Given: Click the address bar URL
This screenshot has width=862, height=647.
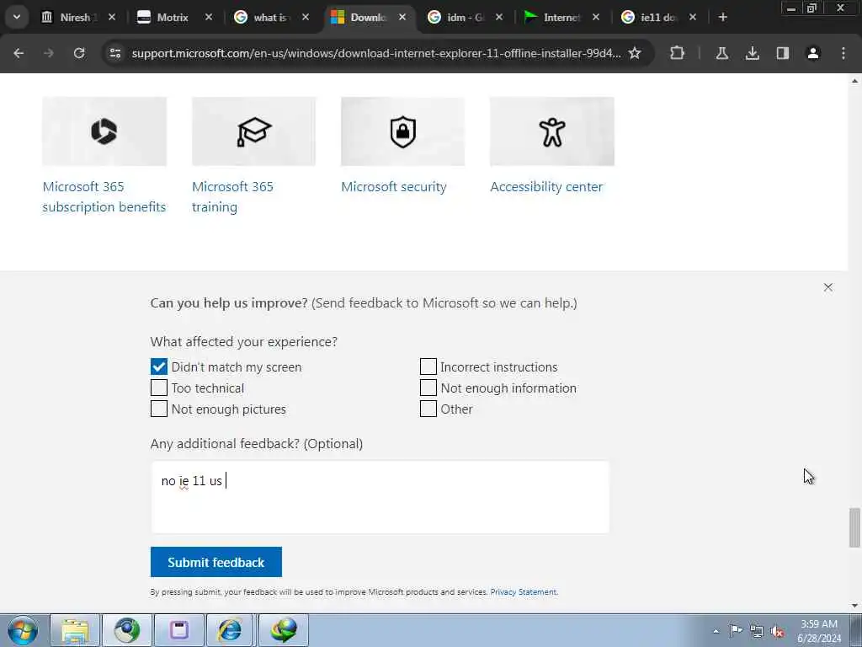Looking at the screenshot, I should [376, 53].
